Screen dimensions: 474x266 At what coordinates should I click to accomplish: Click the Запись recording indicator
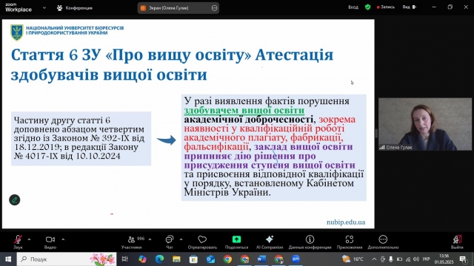(385, 7)
